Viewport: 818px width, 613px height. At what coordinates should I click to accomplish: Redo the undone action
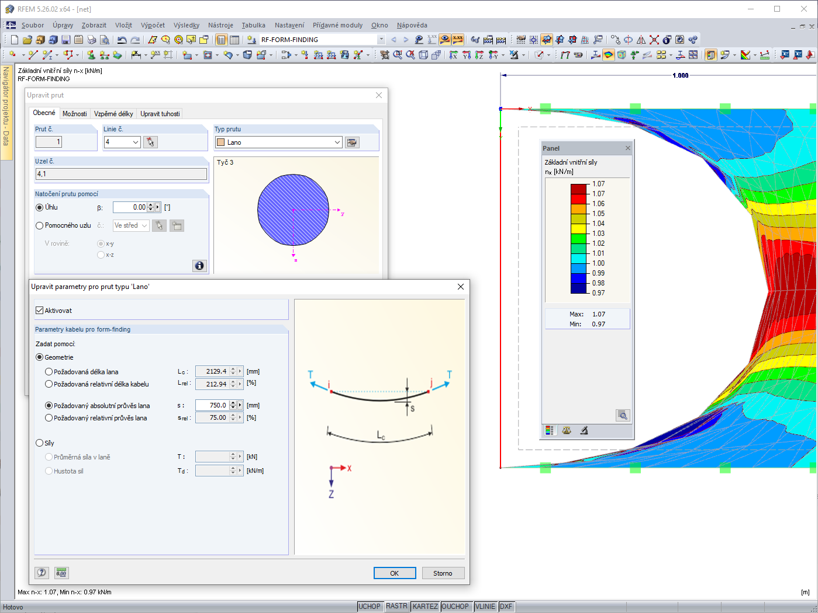[135, 40]
